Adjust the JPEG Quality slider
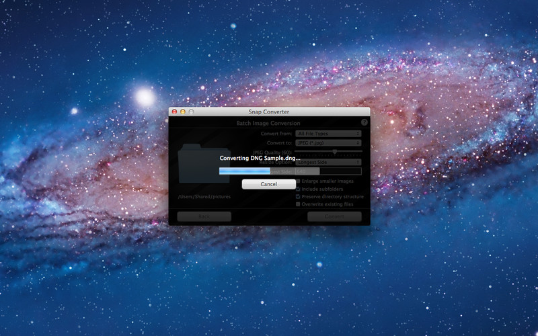The height and width of the screenshot is (336, 538). 334,153
